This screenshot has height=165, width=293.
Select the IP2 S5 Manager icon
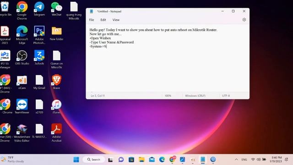pos(5,60)
